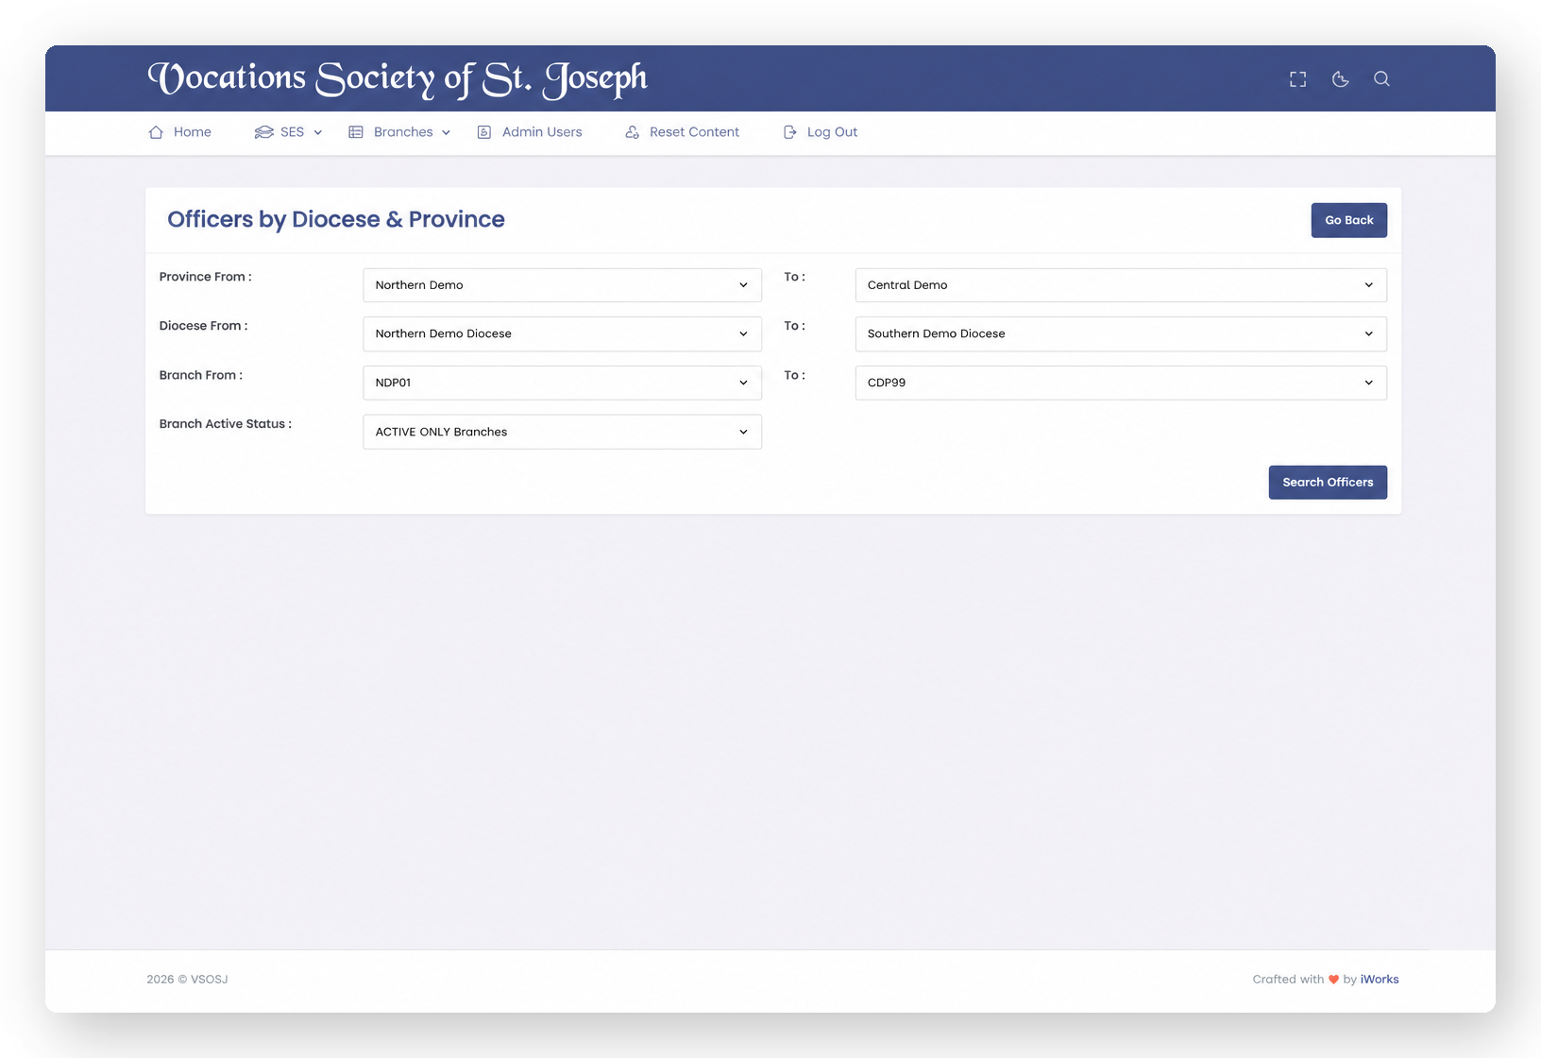Screen dimensions: 1541x1058
Task: Choose Log Out from navigation
Action: [x=821, y=132]
